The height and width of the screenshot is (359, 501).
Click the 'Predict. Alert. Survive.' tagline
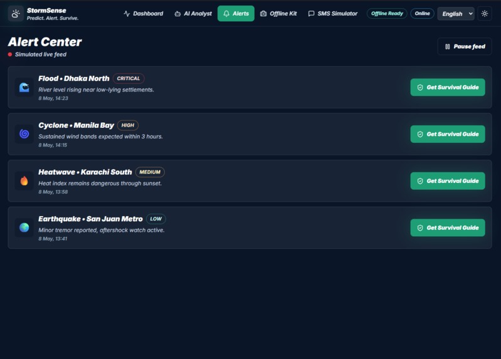click(53, 18)
